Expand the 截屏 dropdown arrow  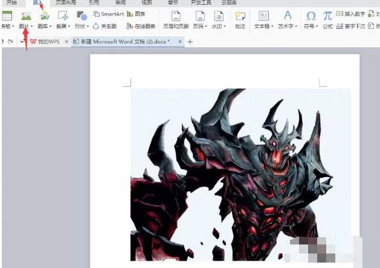click(x=69, y=26)
